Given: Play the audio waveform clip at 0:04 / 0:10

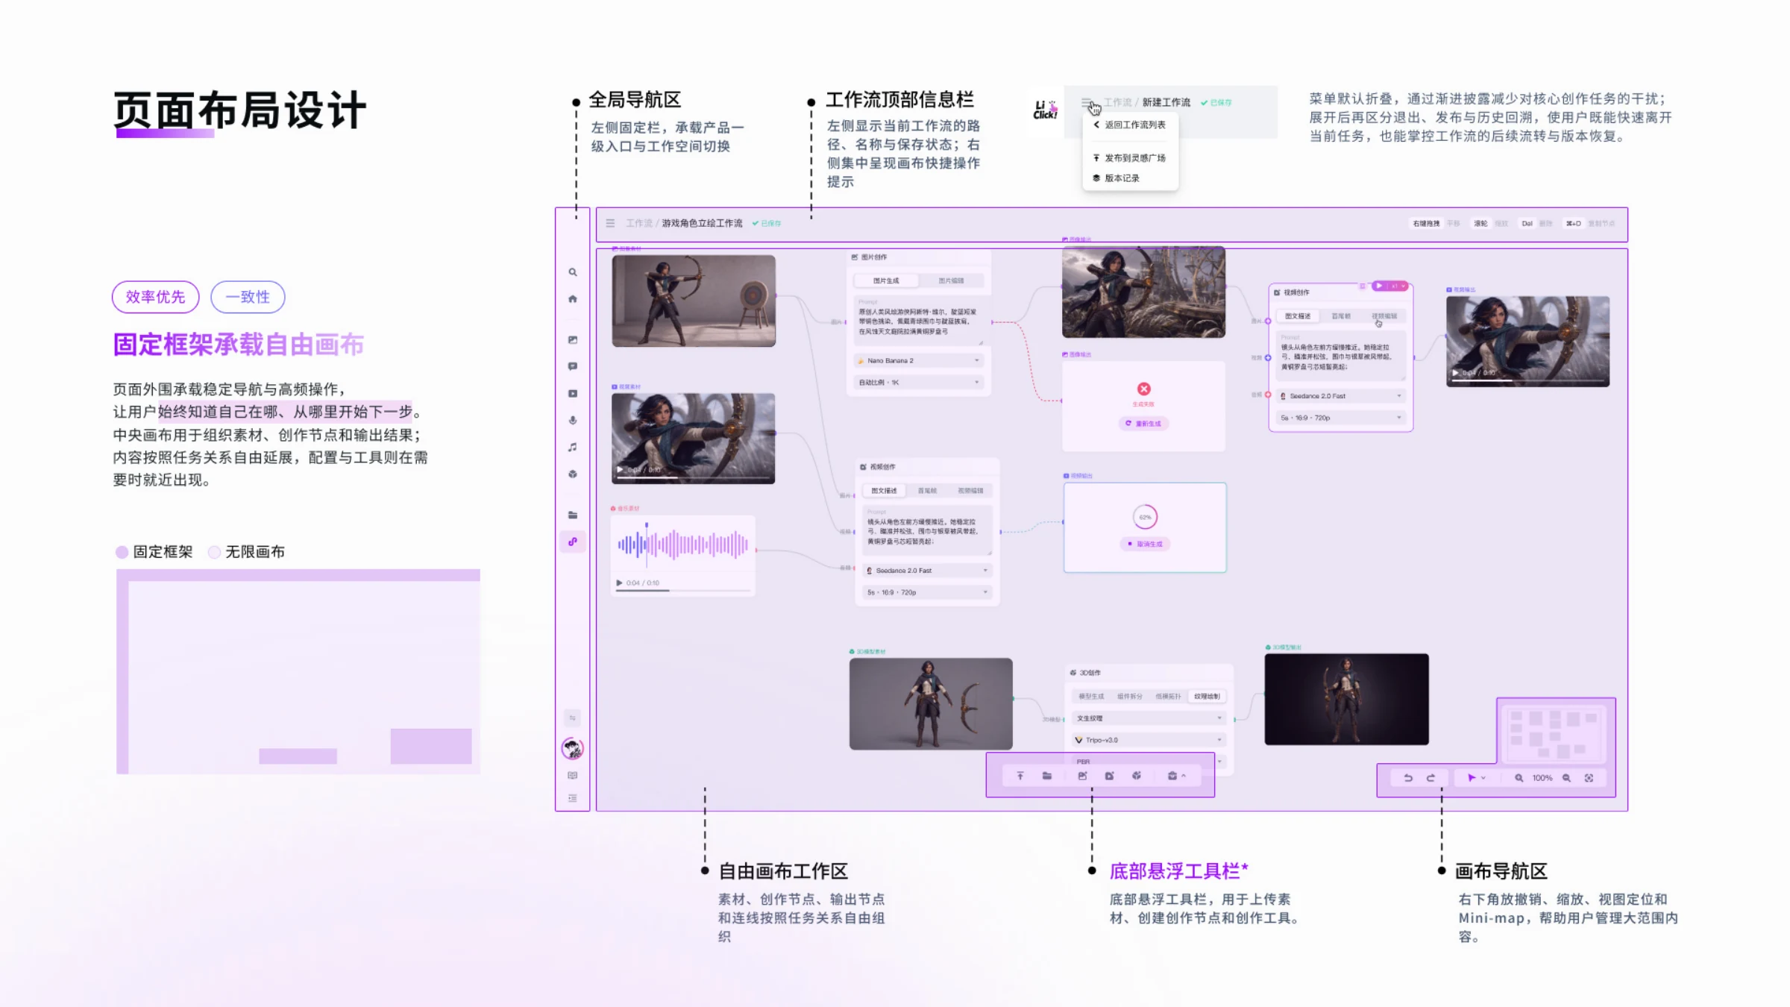Looking at the screenshot, I should pyautogui.click(x=619, y=583).
